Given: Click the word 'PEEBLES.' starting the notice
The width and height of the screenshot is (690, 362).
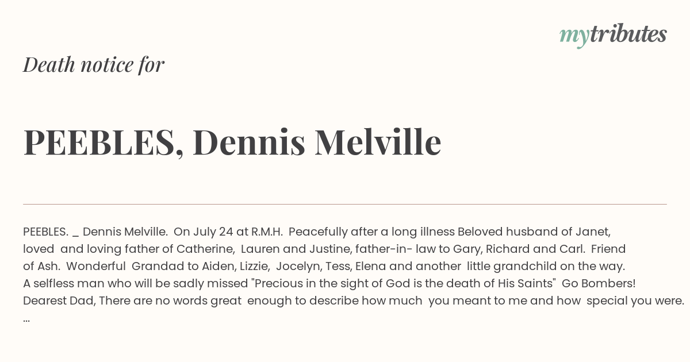Looking at the screenshot, I should (45, 232).
